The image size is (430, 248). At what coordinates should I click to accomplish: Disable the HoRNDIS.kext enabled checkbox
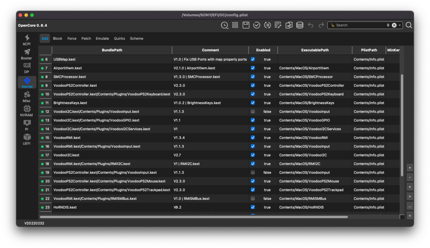[x=253, y=207]
